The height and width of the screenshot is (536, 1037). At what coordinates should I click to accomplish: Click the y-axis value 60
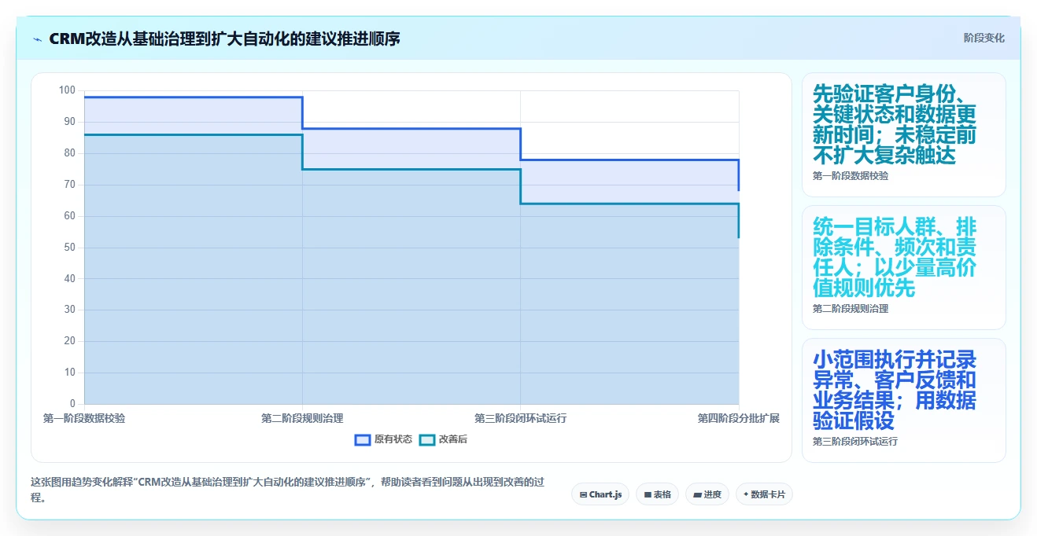coord(70,216)
